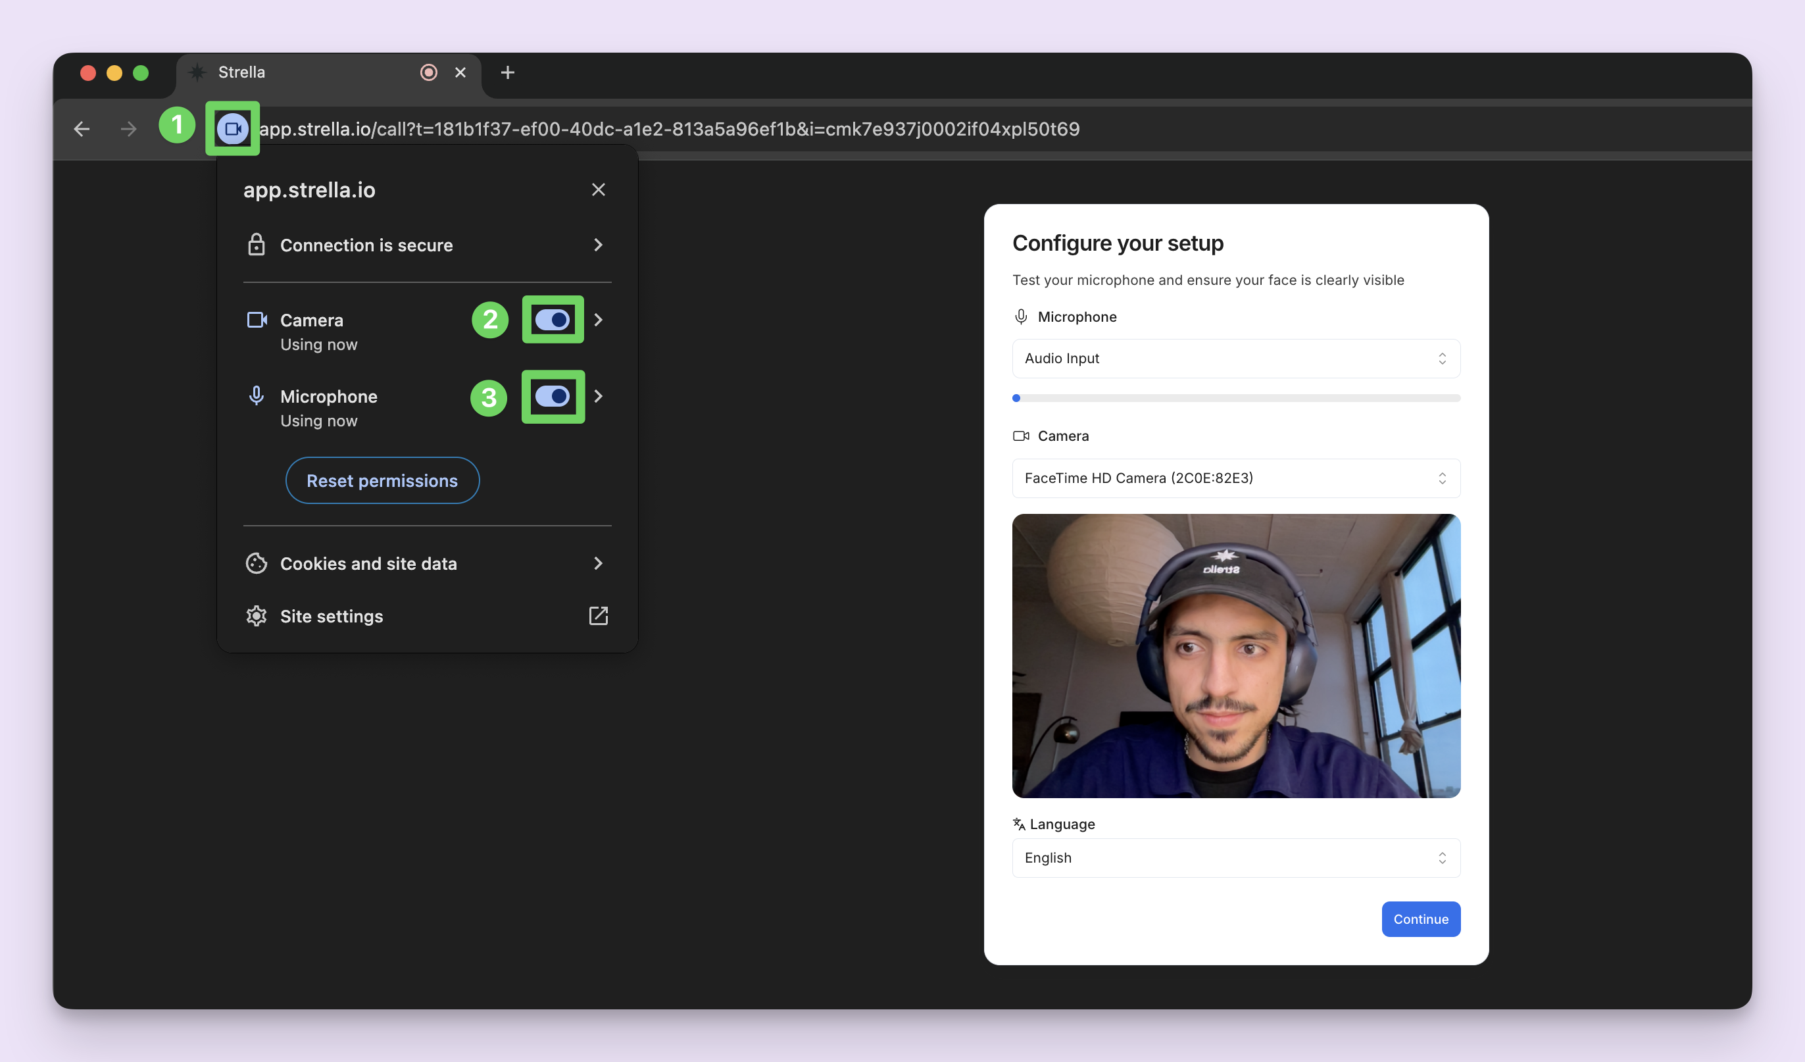Click the Reset permissions button
The image size is (1805, 1062).
pyautogui.click(x=382, y=480)
